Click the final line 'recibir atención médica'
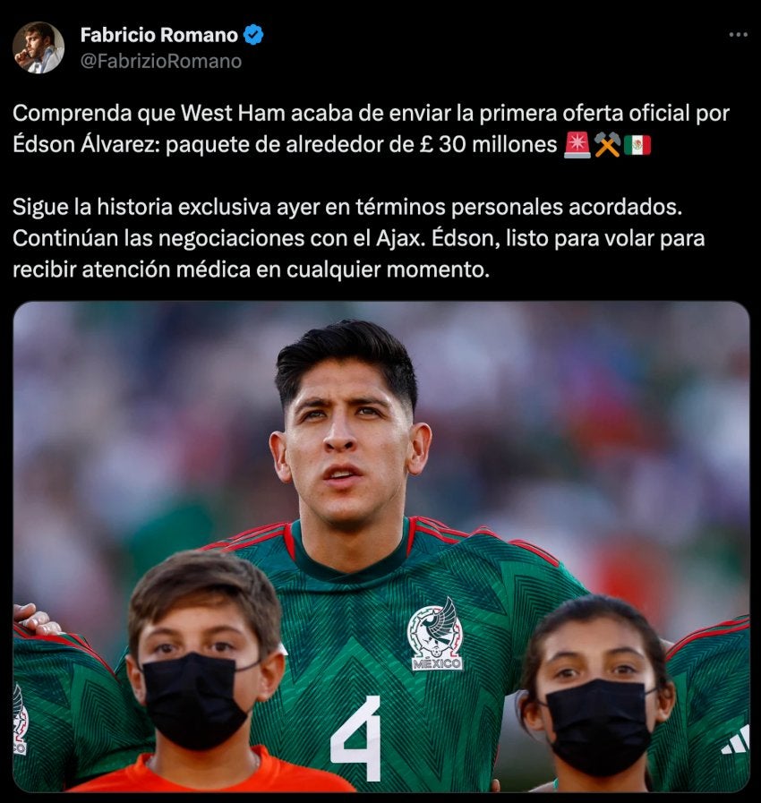The width and height of the screenshot is (761, 803). [x=251, y=269]
